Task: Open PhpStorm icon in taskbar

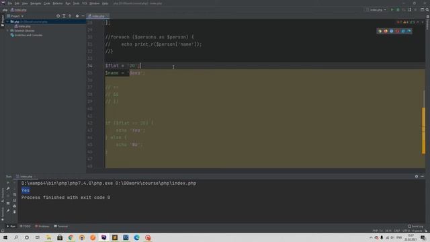Action: click(103, 237)
